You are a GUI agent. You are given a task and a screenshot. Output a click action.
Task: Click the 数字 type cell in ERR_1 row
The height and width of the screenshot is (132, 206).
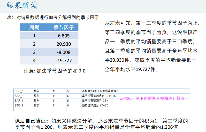tap(36, 91)
